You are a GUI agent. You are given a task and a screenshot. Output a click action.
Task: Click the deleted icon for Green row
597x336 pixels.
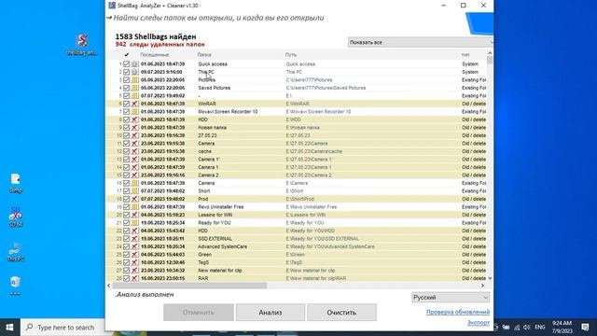(134, 255)
